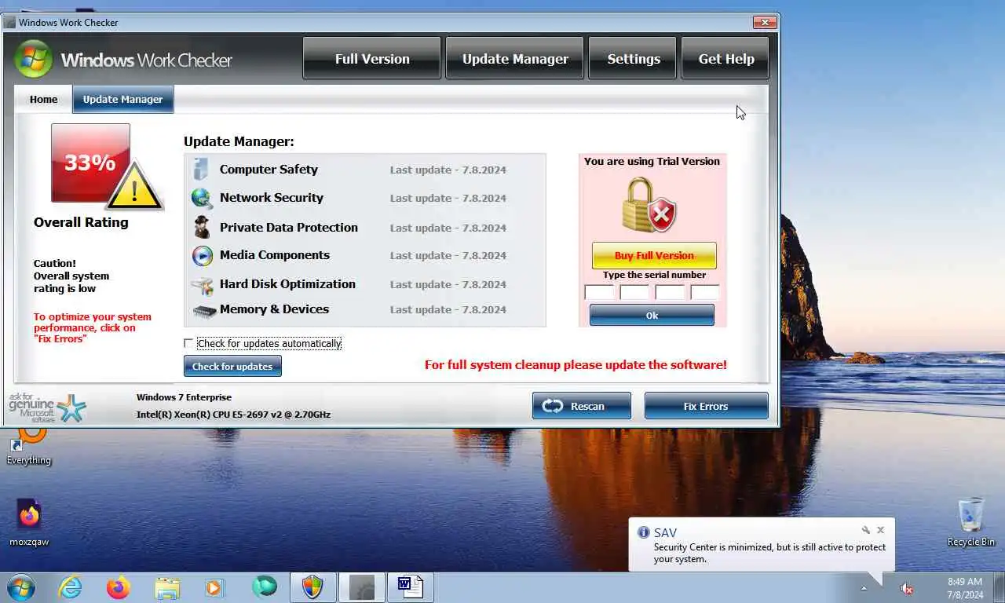This screenshot has height=603, width=1005.
Task: Open the Word document taskbar item
Action: tap(410, 587)
